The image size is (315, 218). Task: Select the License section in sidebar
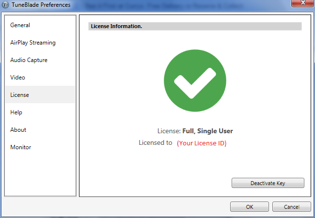40,95
